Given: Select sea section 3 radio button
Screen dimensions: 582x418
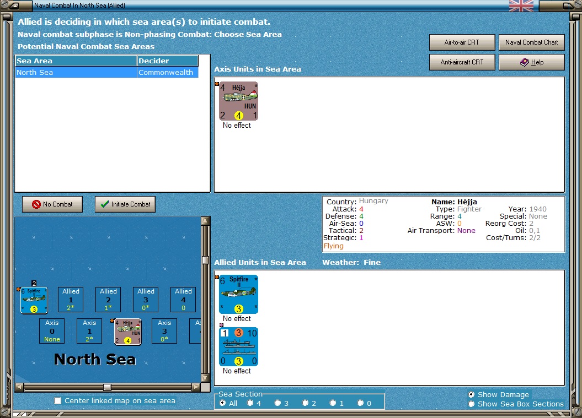Looking at the screenshot, I should click(277, 403).
